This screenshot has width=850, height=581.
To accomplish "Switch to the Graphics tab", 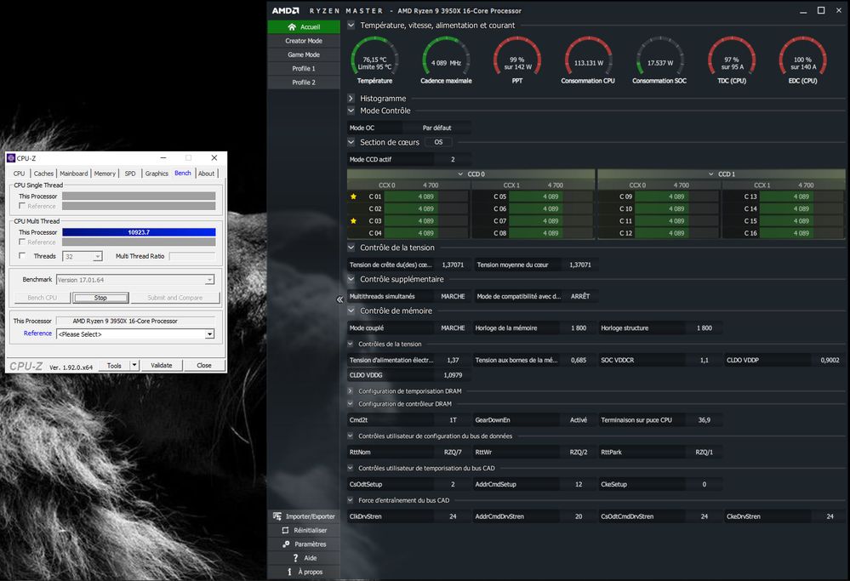I will tap(157, 174).
